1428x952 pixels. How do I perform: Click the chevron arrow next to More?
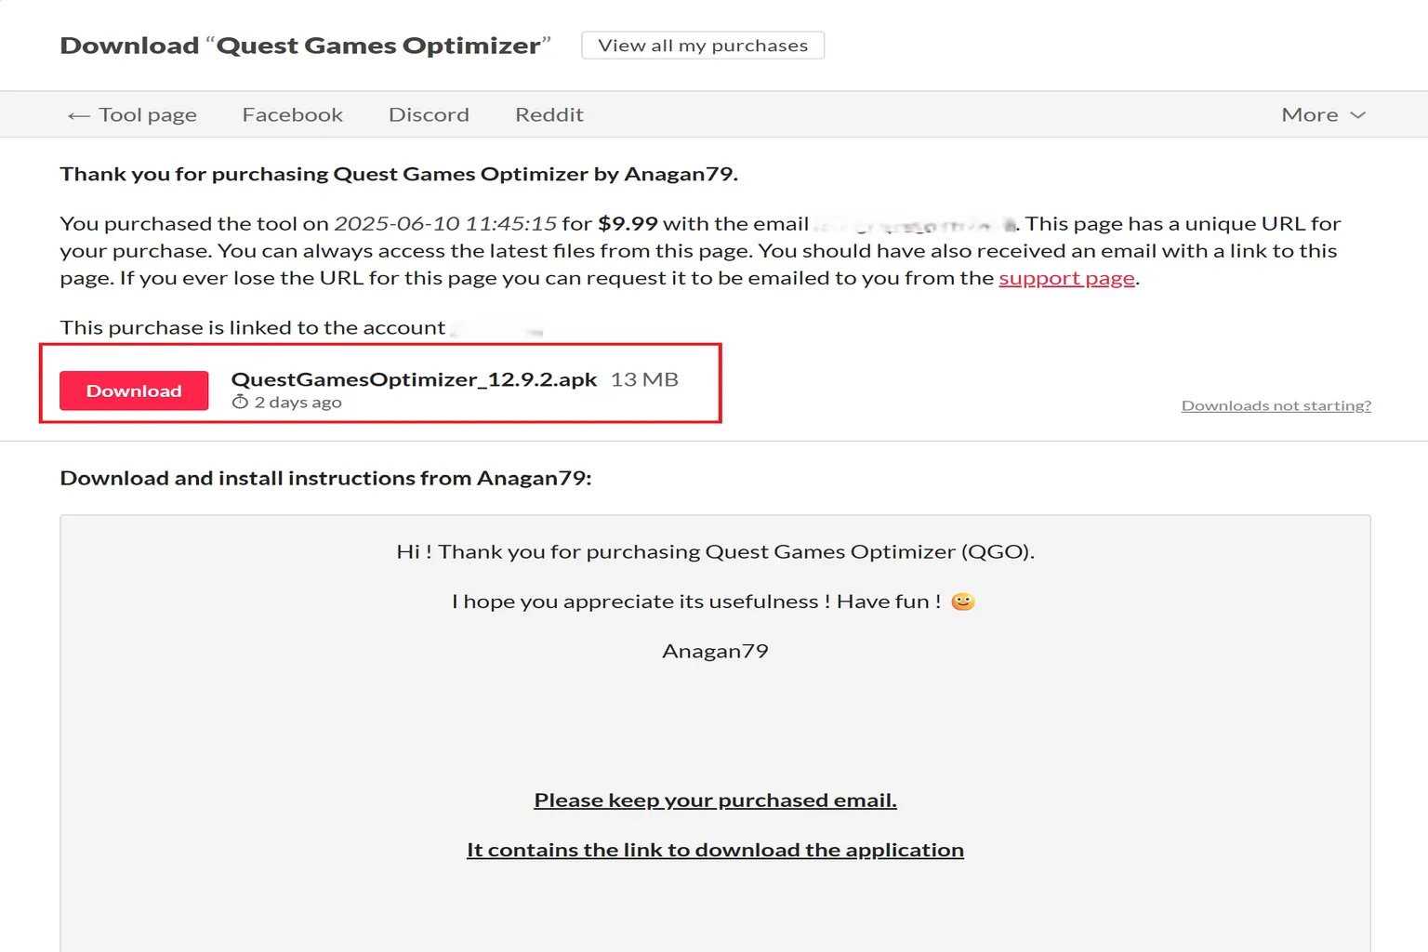click(x=1357, y=115)
